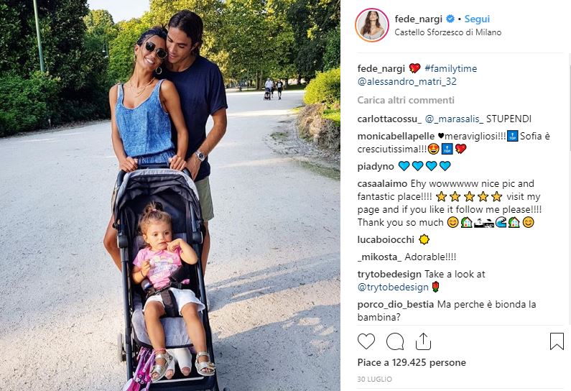Like the post with the heart icon
This screenshot has width=571, height=391.
coord(366,342)
